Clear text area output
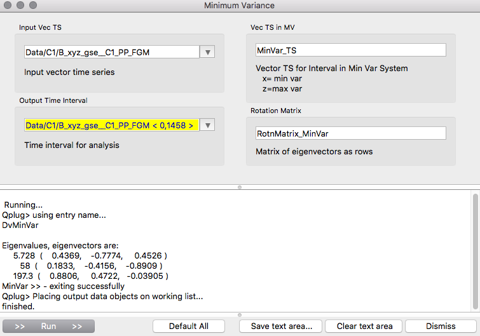 [360, 326]
